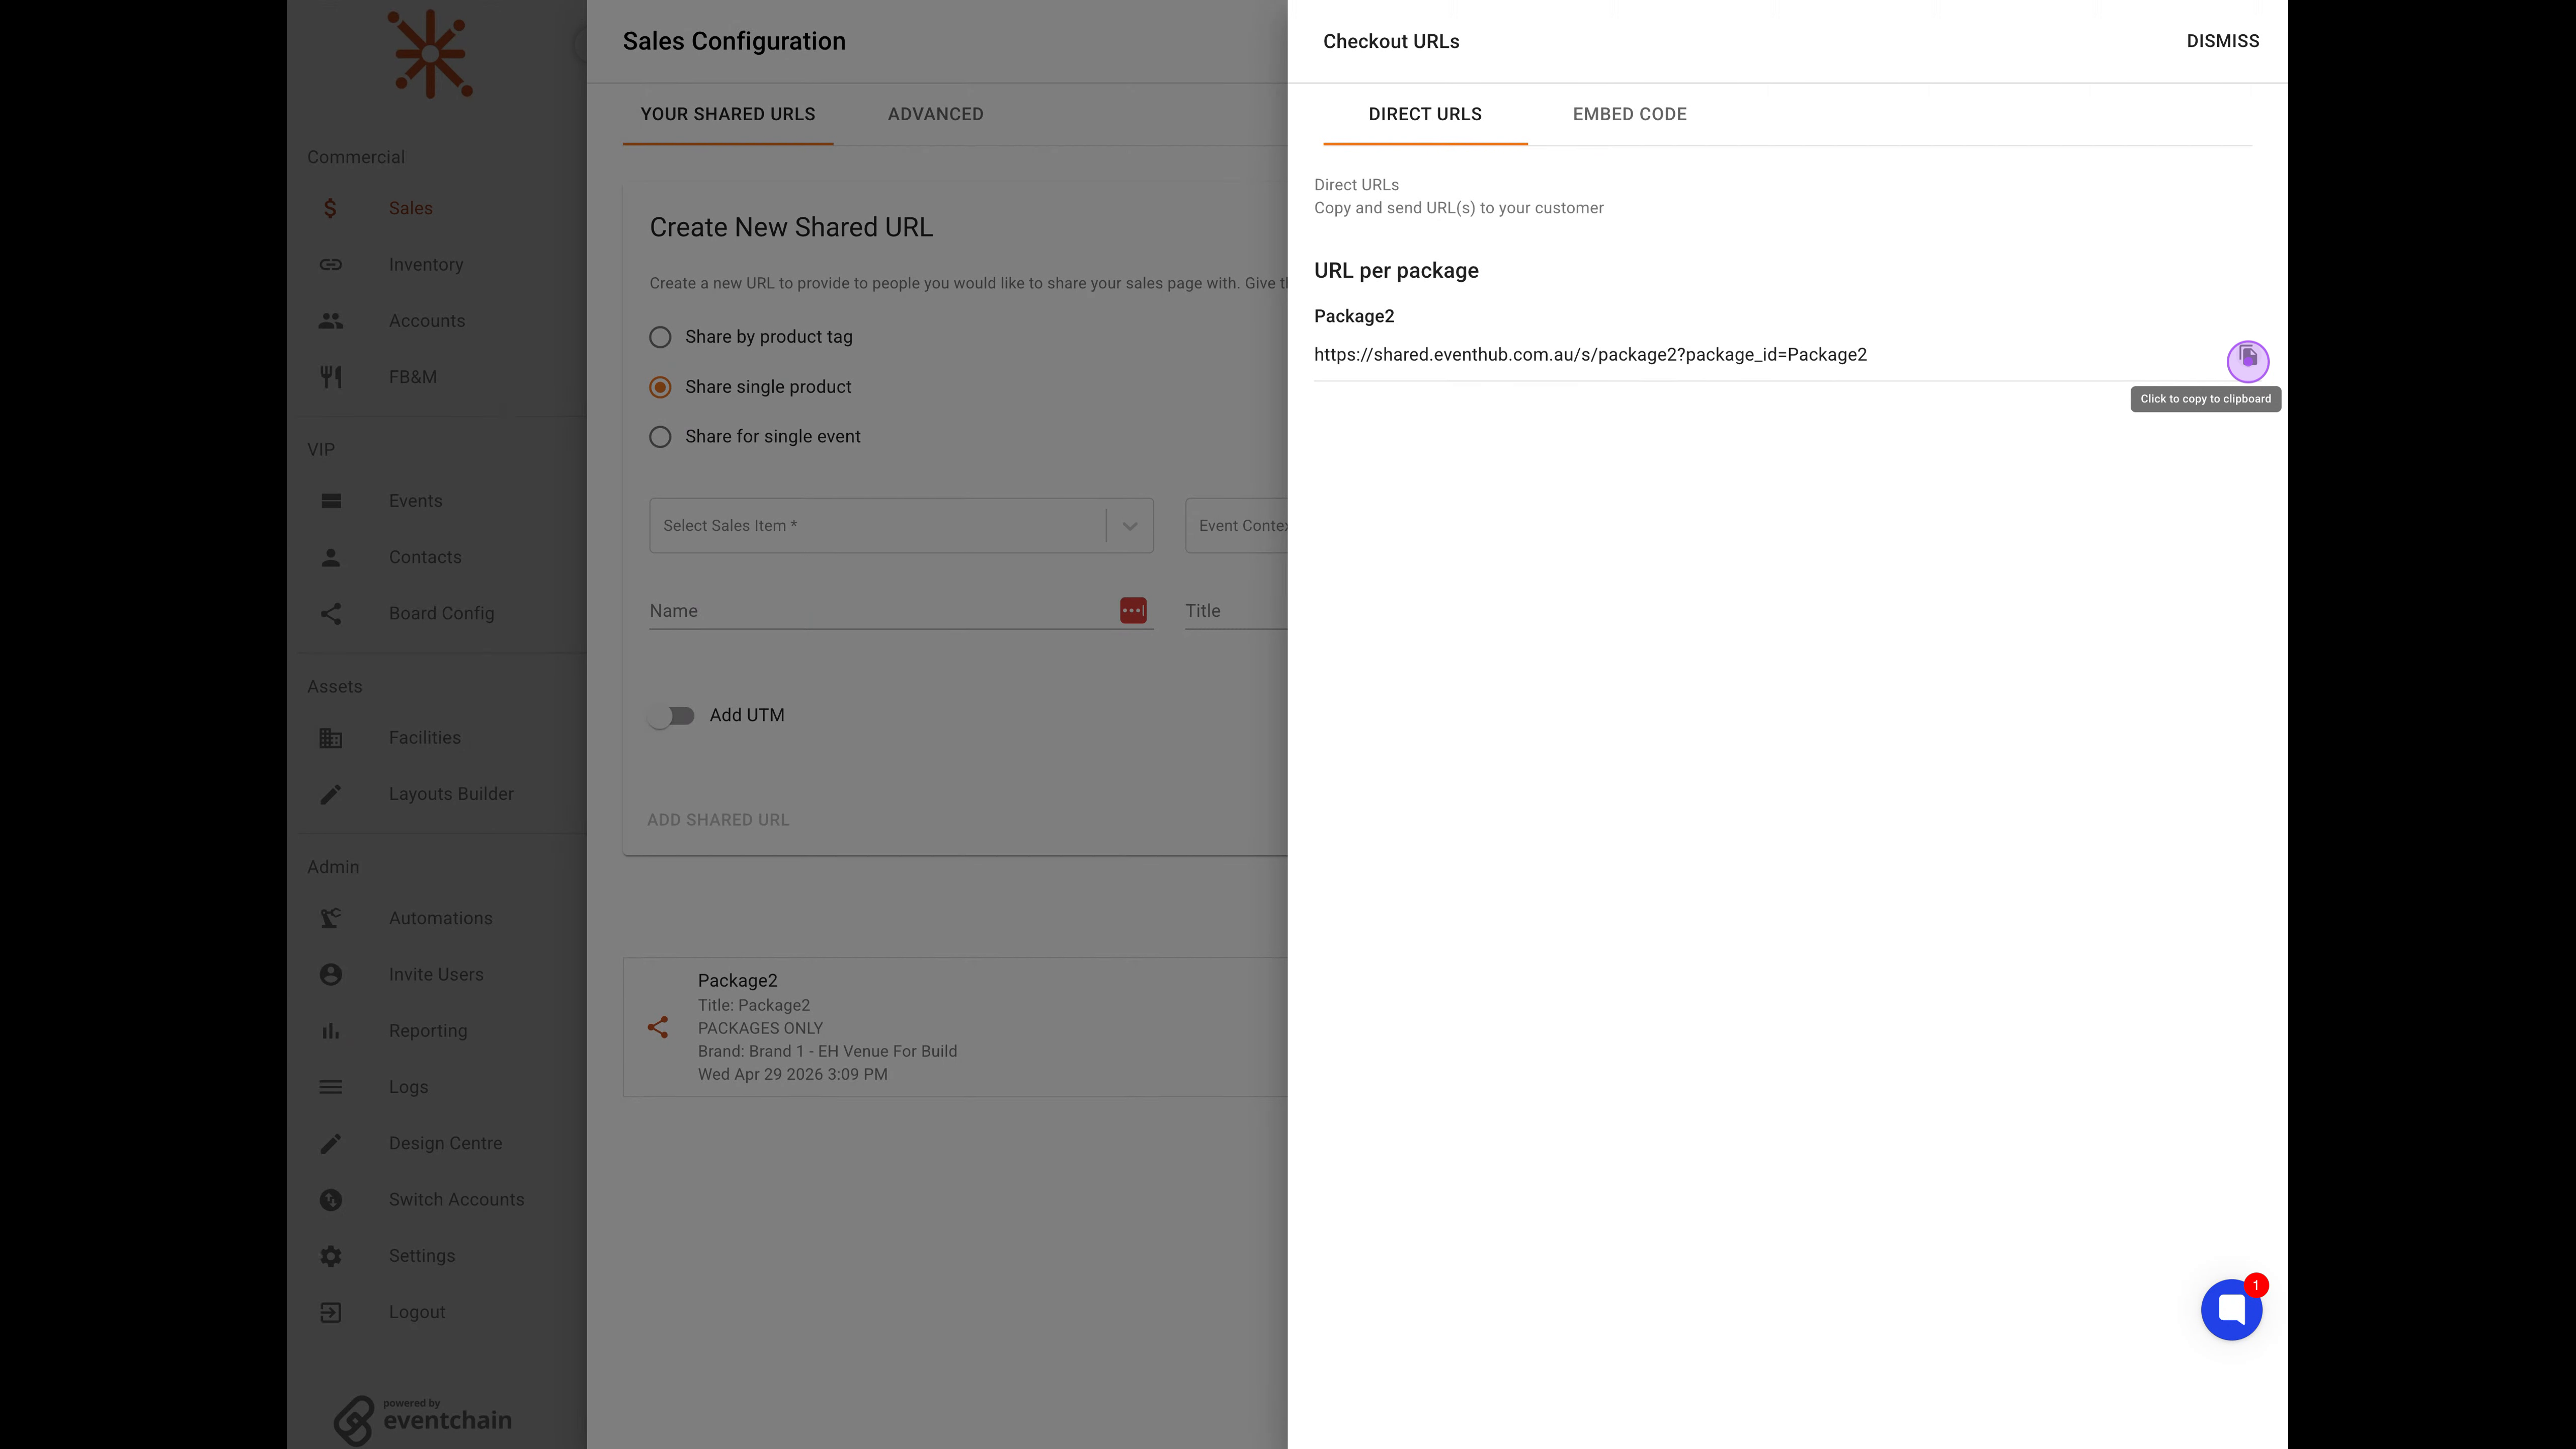Open Invite Users under Admin

coord(436,974)
